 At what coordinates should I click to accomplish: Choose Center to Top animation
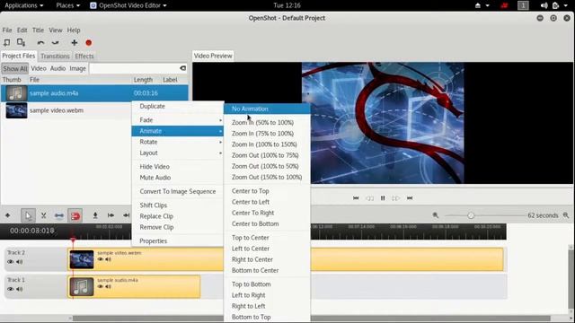267,191
